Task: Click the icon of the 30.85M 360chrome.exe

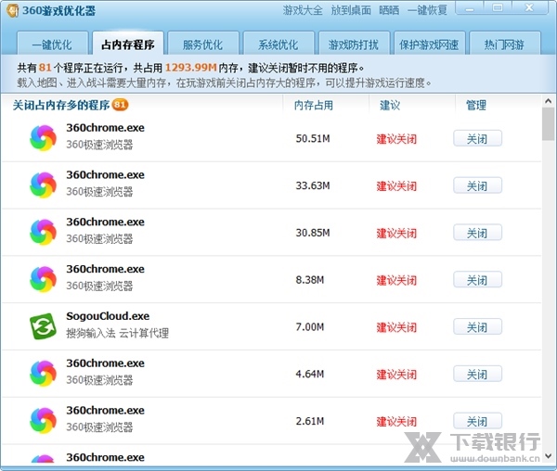Action: click(x=43, y=233)
